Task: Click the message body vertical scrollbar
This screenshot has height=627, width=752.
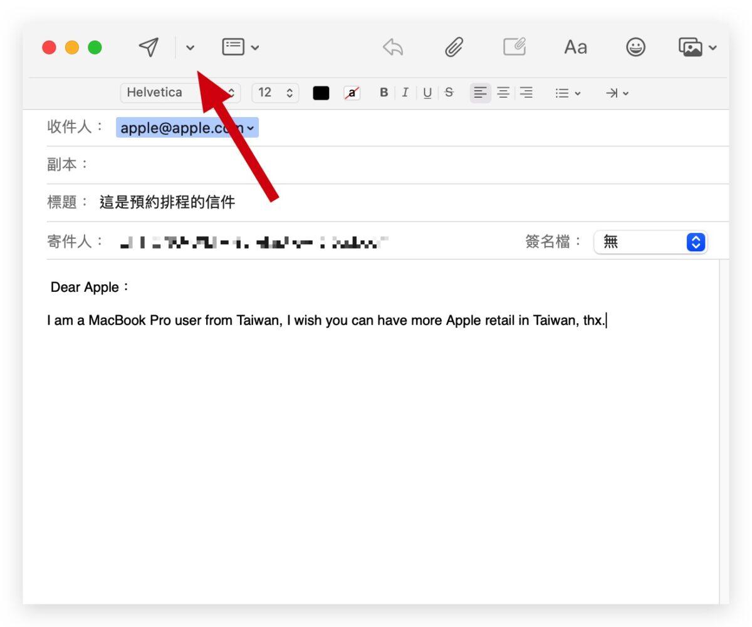Action: pyautogui.click(x=724, y=432)
